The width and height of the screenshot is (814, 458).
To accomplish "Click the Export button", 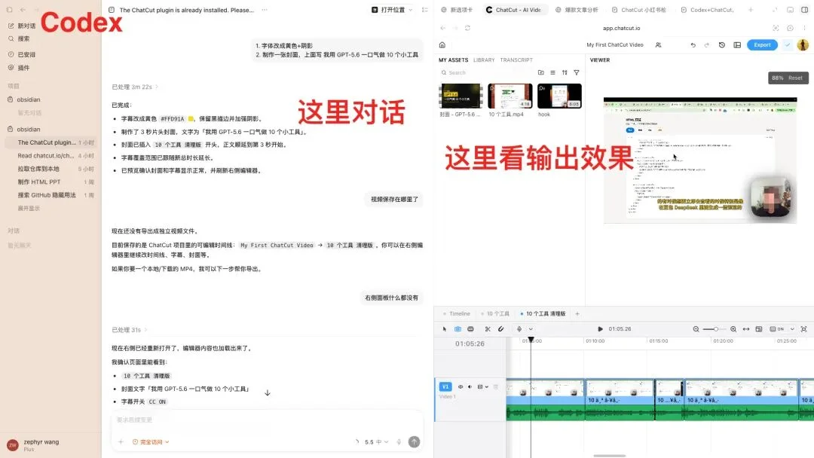I will tap(762, 45).
